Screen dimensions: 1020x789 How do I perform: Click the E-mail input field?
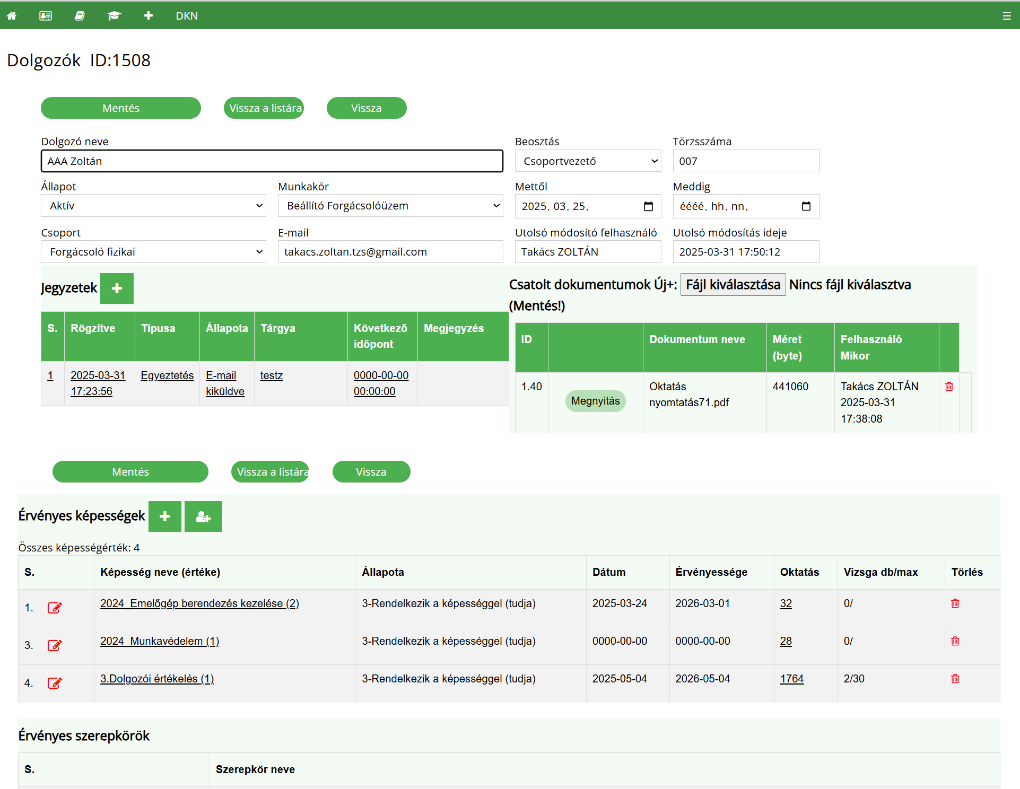(x=390, y=252)
